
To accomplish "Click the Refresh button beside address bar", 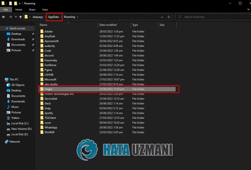I will point(169,17).
